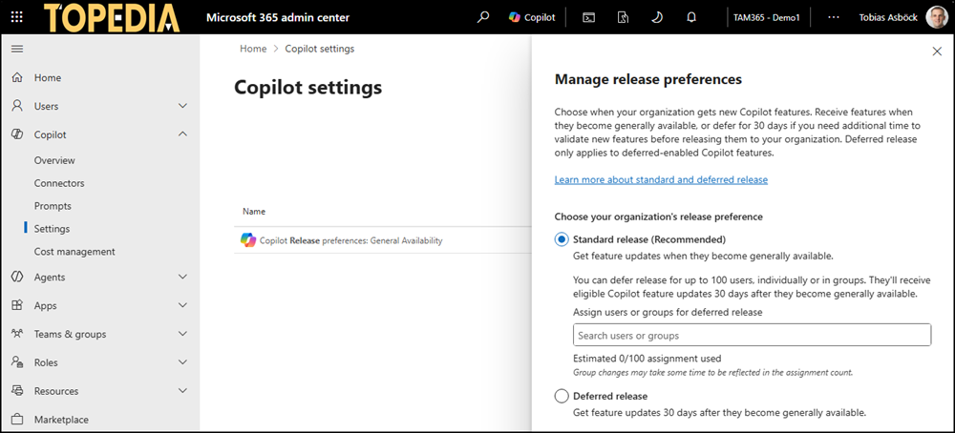The height and width of the screenshot is (433, 955).
Task: Open the more options ellipsis in header
Action: pos(834,17)
